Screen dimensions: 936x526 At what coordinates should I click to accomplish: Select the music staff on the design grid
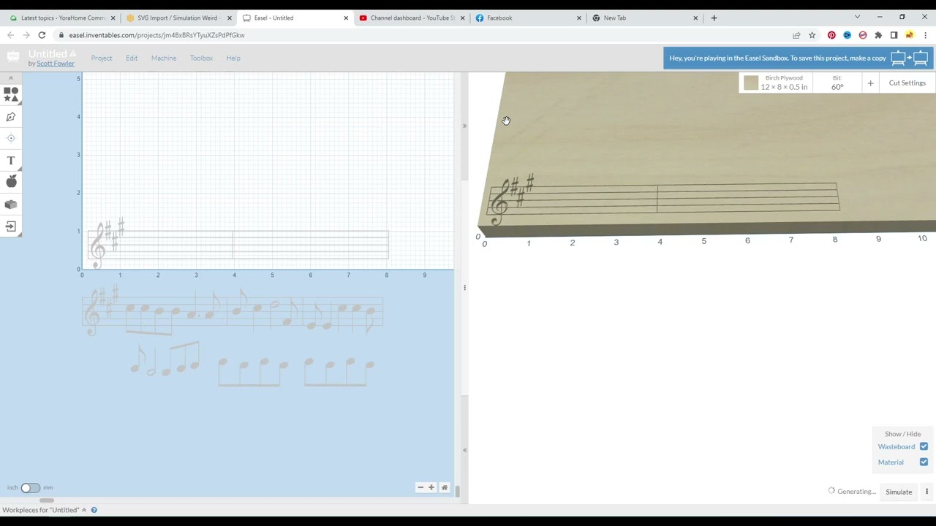tap(238, 244)
